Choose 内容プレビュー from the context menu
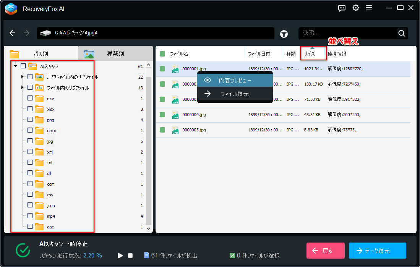 (x=235, y=81)
